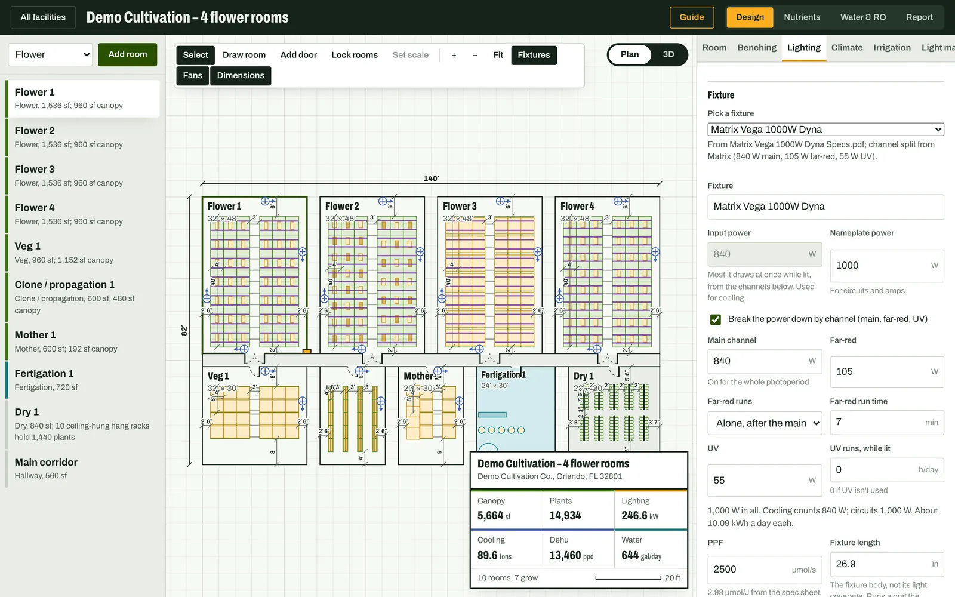Click the Add door tool
This screenshot has height=597, width=955.
tap(298, 55)
